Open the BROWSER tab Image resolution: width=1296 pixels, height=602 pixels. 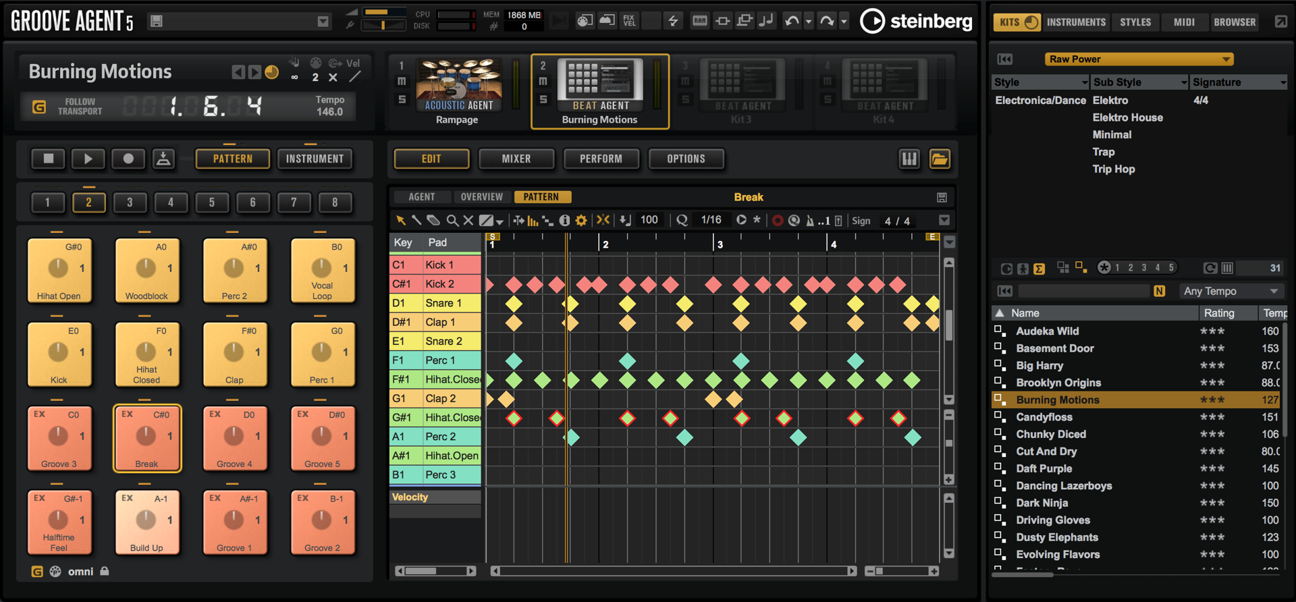1234,22
